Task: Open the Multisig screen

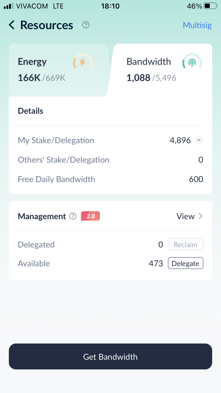Action: pos(197,25)
